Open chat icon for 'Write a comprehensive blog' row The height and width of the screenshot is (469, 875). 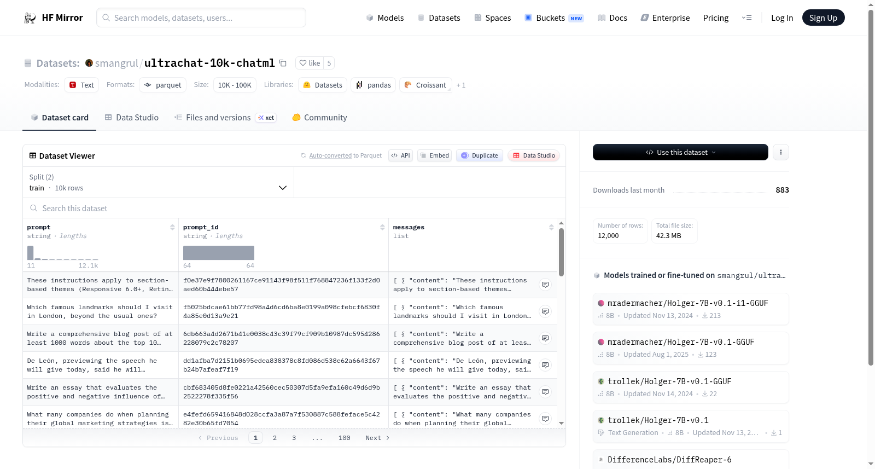click(x=545, y=338)
